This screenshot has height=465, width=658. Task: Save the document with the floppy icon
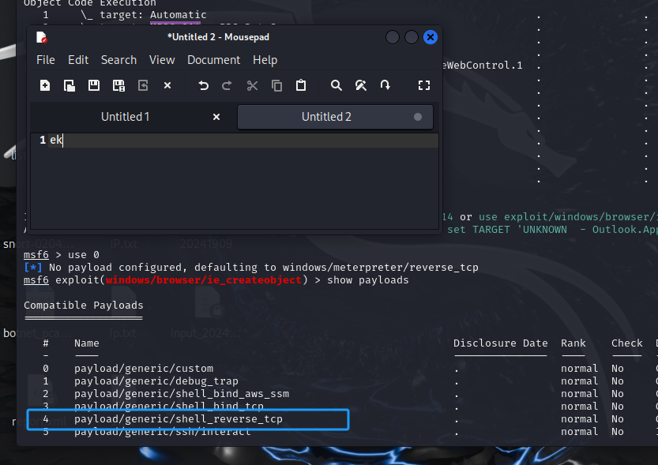click(93, 85)
